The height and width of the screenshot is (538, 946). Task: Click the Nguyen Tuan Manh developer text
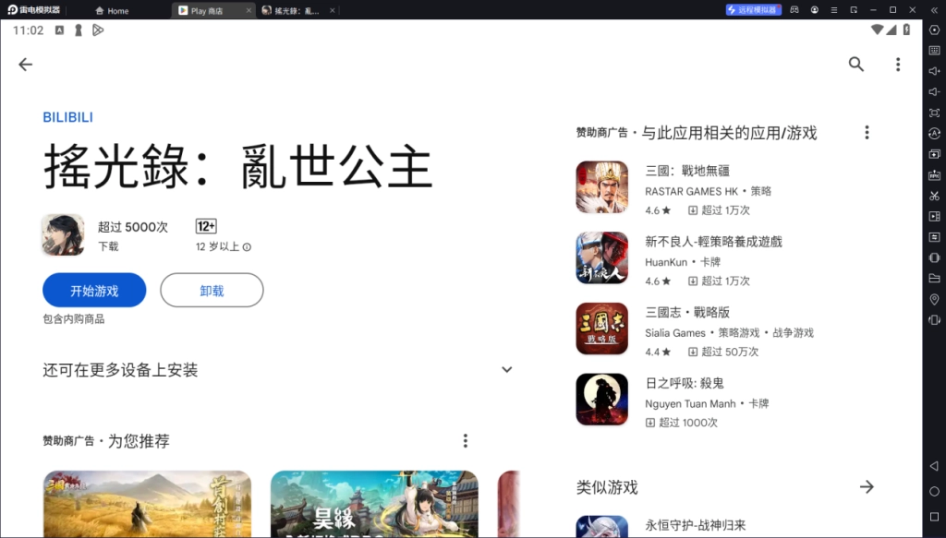tap(690, 403)
